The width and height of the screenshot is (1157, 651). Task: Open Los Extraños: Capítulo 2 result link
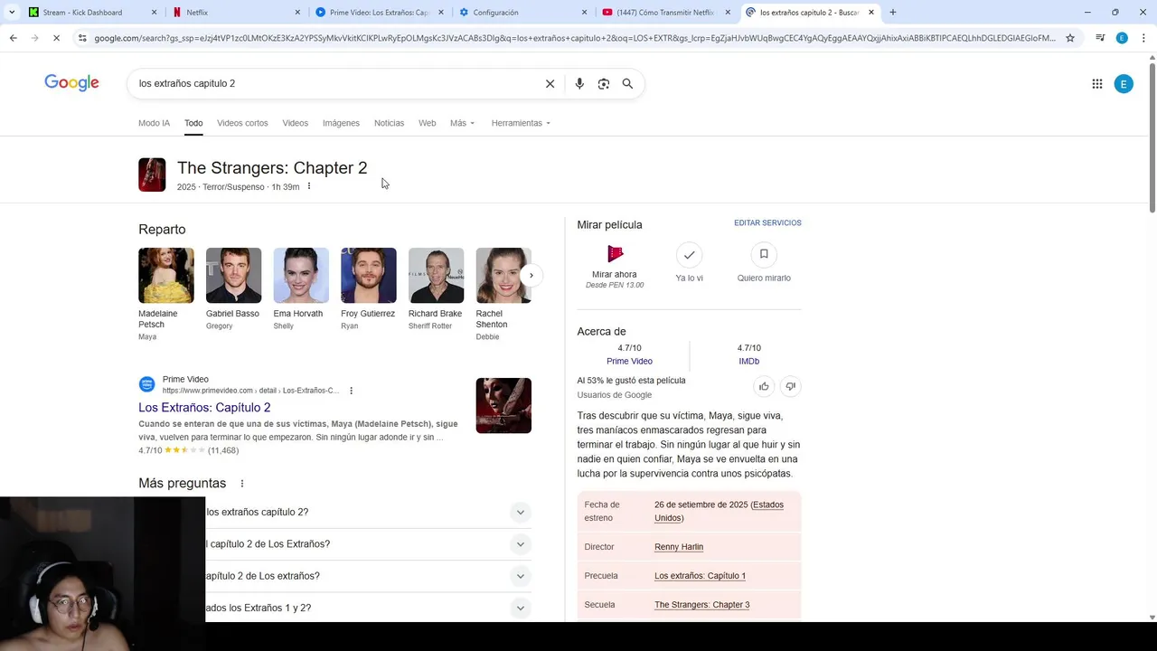click(x=204, y=408)
